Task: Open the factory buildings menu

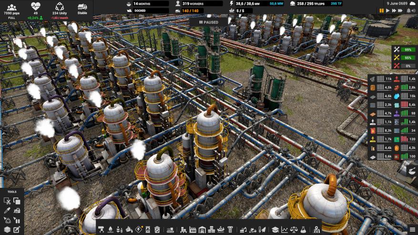Action: tap(193, 229)
